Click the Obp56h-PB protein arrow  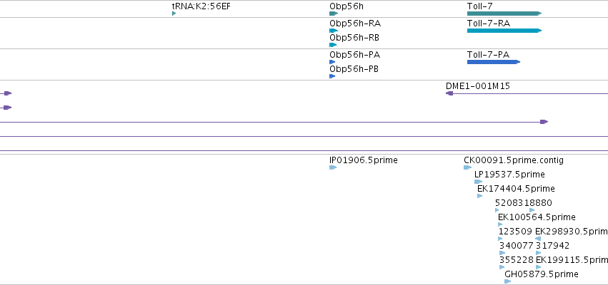point(332,76)
